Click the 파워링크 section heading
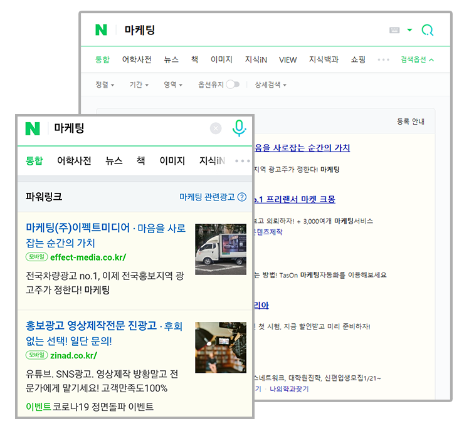Screen dimensions: 464x431 [x=44, y=197]
